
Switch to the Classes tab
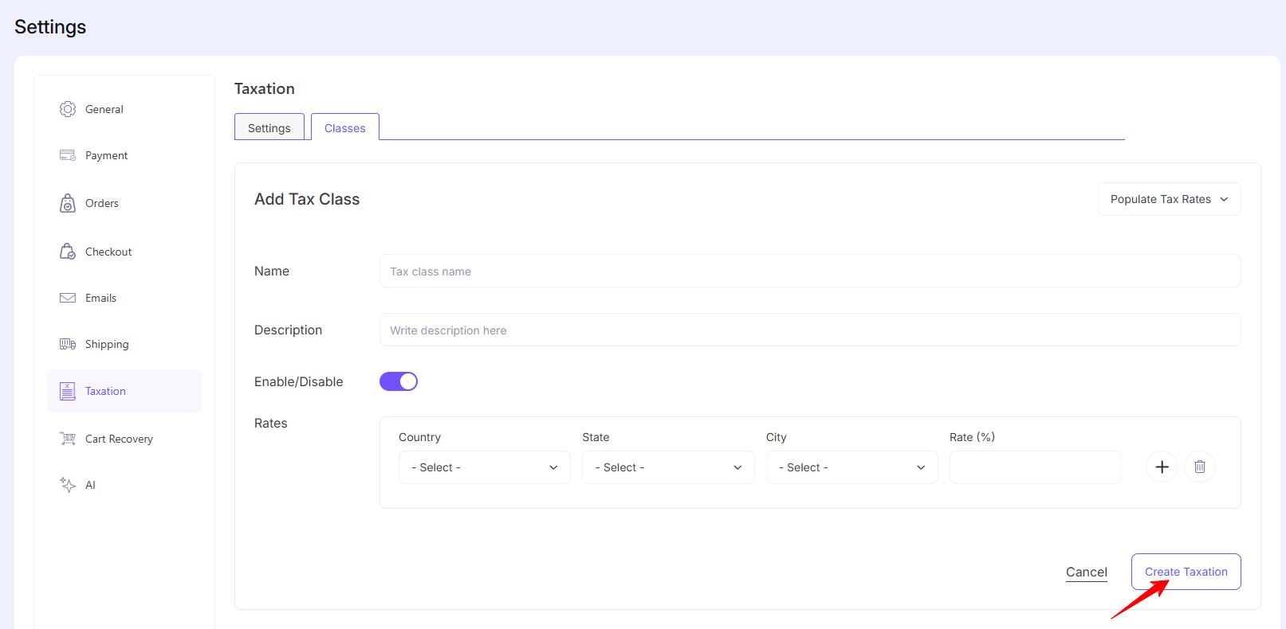tap(345, 127)
